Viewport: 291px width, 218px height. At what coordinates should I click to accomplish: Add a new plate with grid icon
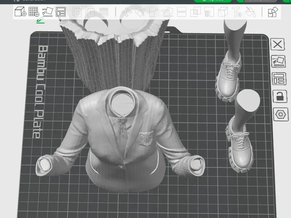34,12
